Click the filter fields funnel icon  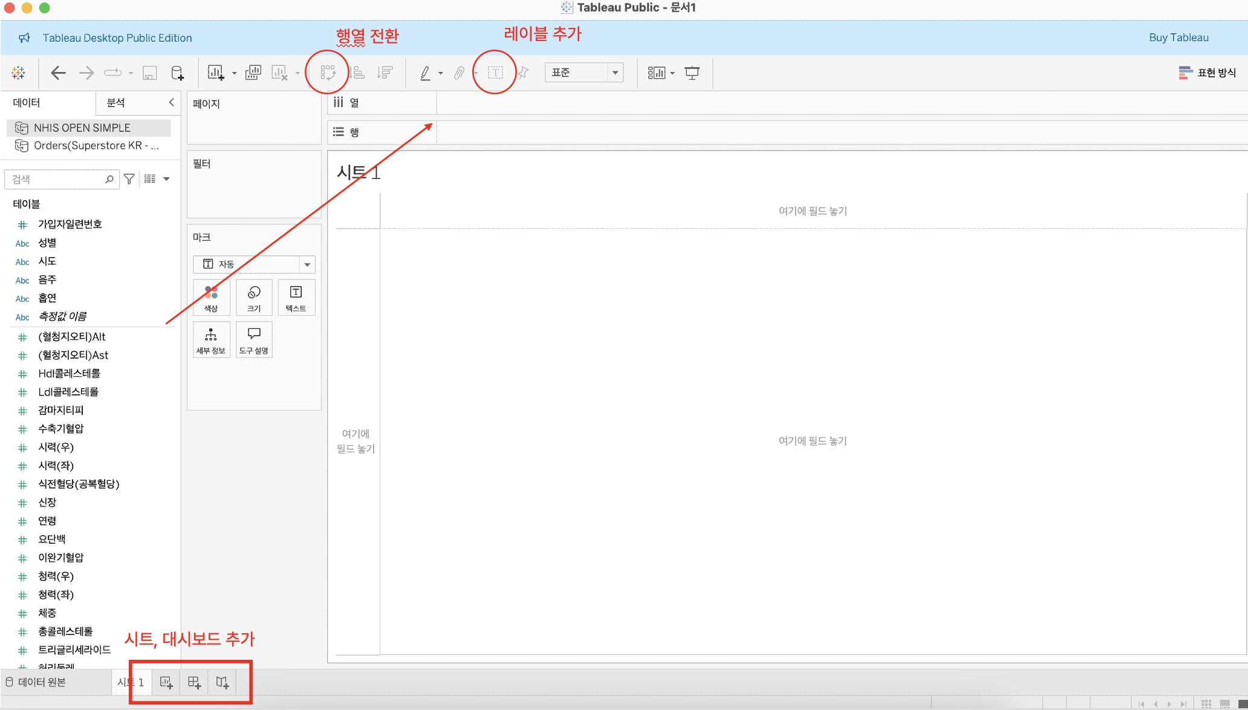click(x=129, y=179)
